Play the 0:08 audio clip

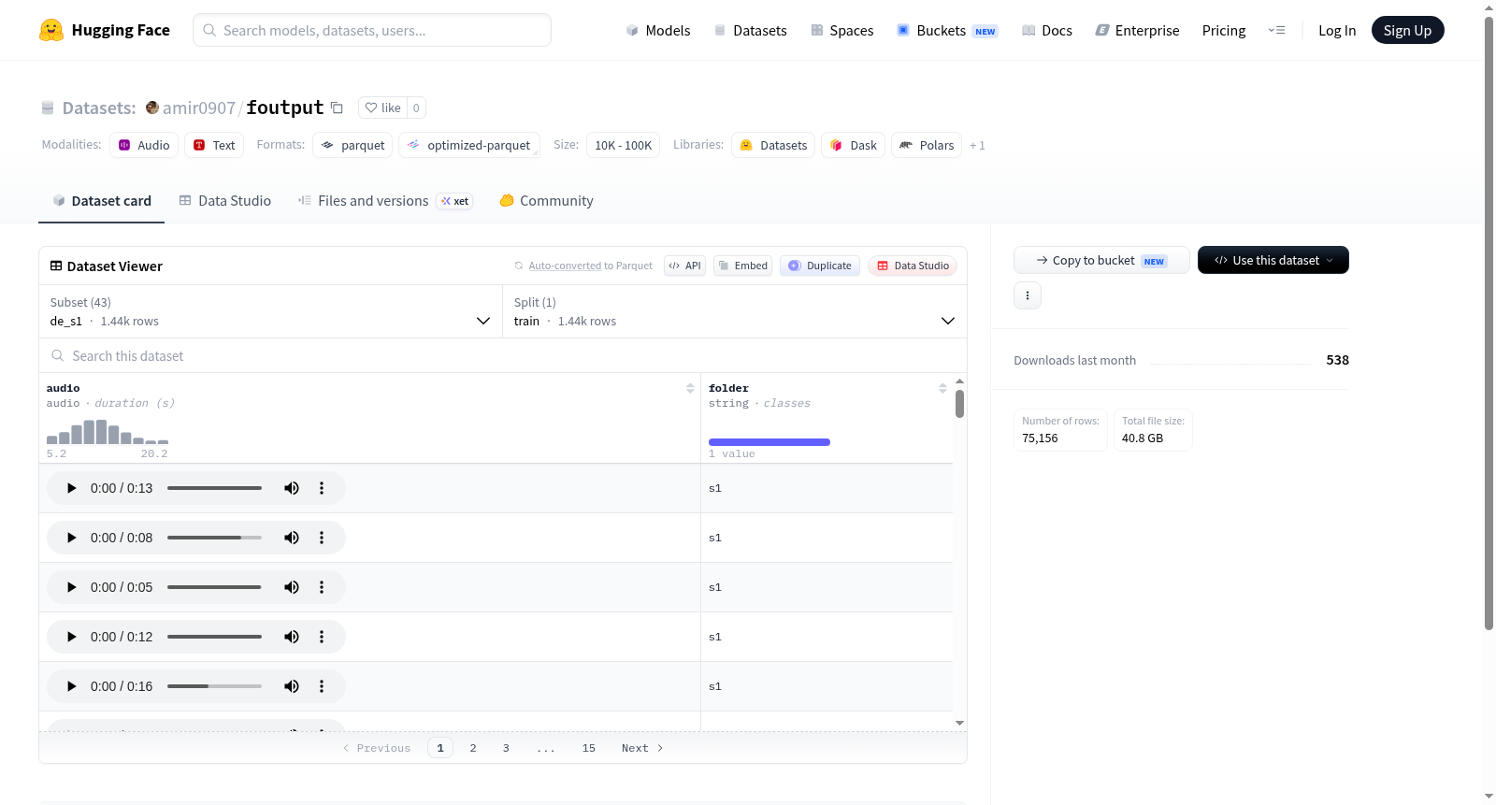72,538
